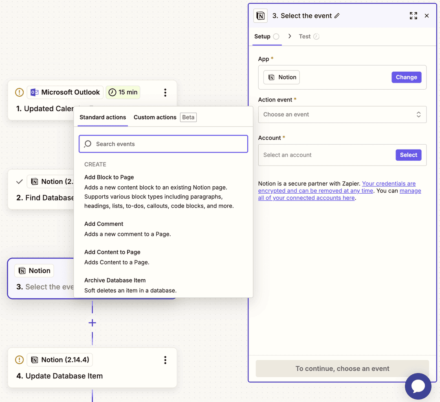Click the up-down arrows of Action event field
This screenshot has height=402, width=440.
[x=418, y=115]
